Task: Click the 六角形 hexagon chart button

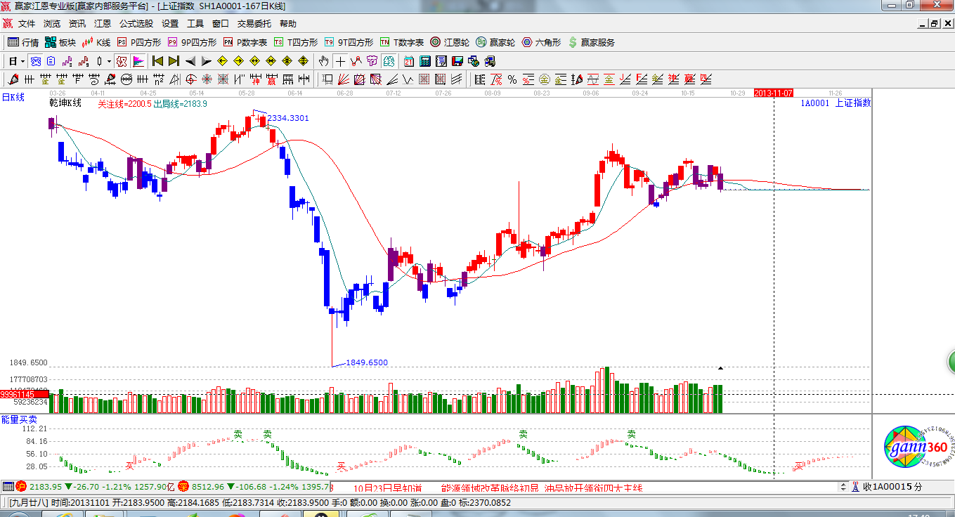Action: coord(540,43)
